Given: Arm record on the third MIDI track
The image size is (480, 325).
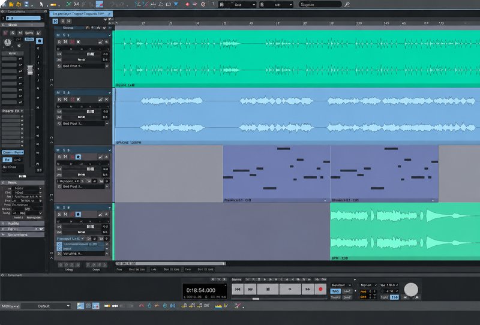Looking at the screenshot, I should [x=72, y=157].
